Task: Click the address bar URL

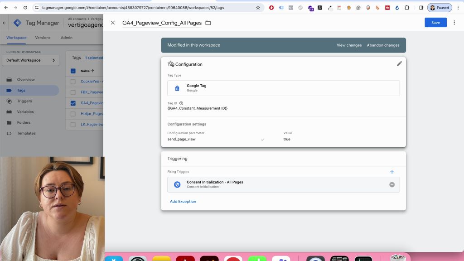Action: pos(133,8)
